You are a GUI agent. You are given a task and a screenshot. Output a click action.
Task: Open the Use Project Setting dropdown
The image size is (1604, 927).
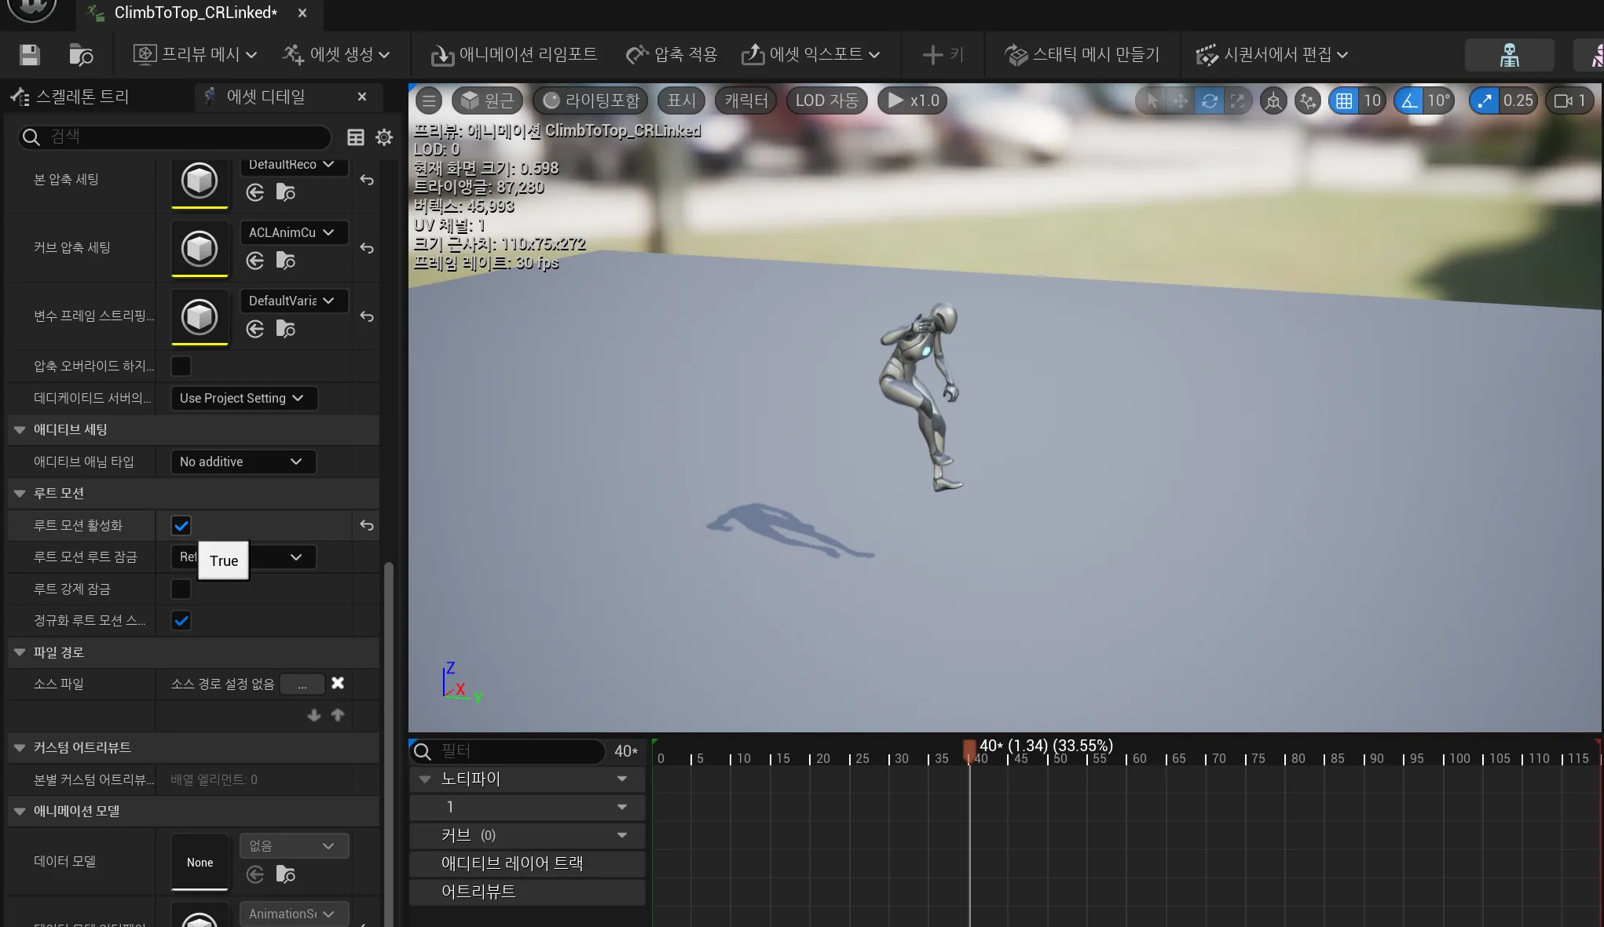click(243, 398)
